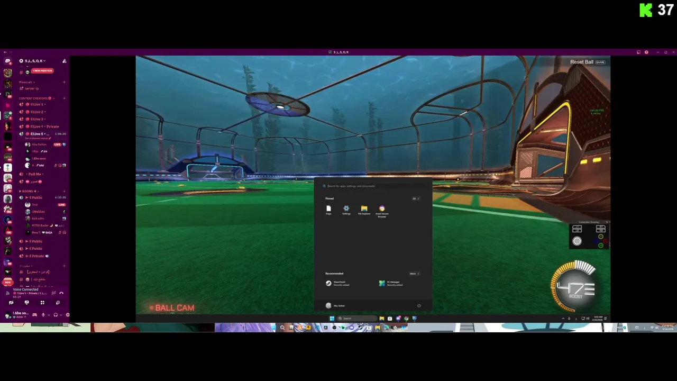The height and width of the screenshot is (381, 677).
Task: Open File Explorer from pinned apps
Action: coord(364,210)
